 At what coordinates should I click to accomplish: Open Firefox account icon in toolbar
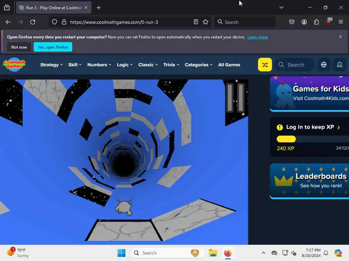coord(304,22)
